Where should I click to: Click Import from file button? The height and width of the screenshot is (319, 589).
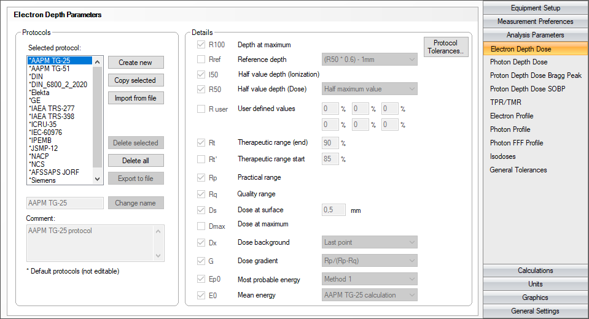pos(136,98)
